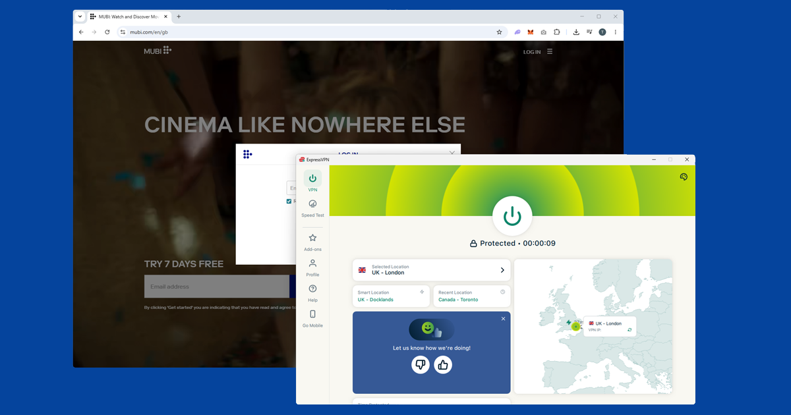The height and width of the screenshot is (415, 791).
Task: Bookmark this page with the star
Action: tap(499, 32)
